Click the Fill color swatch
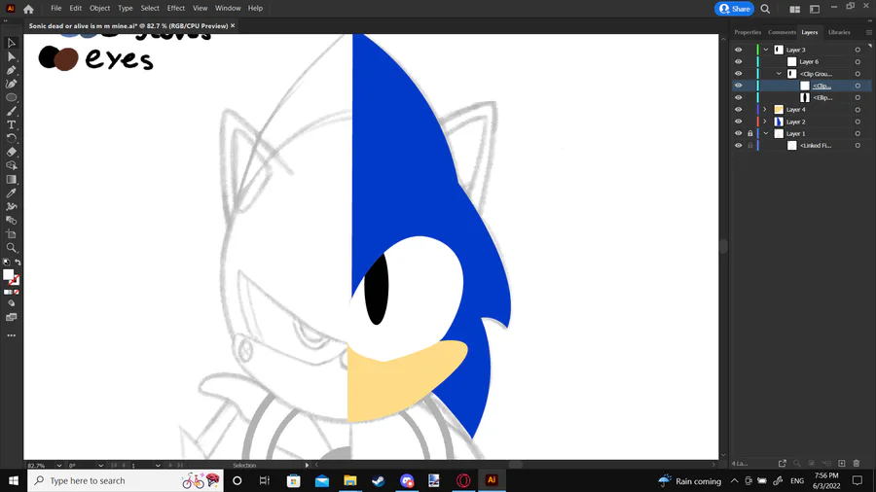This screenshot has height=492, width=876. pos(8,274)
